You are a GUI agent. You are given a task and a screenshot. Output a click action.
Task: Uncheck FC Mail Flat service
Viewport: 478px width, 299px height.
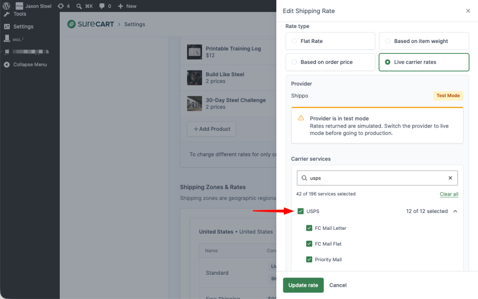[x=309, y=244]
